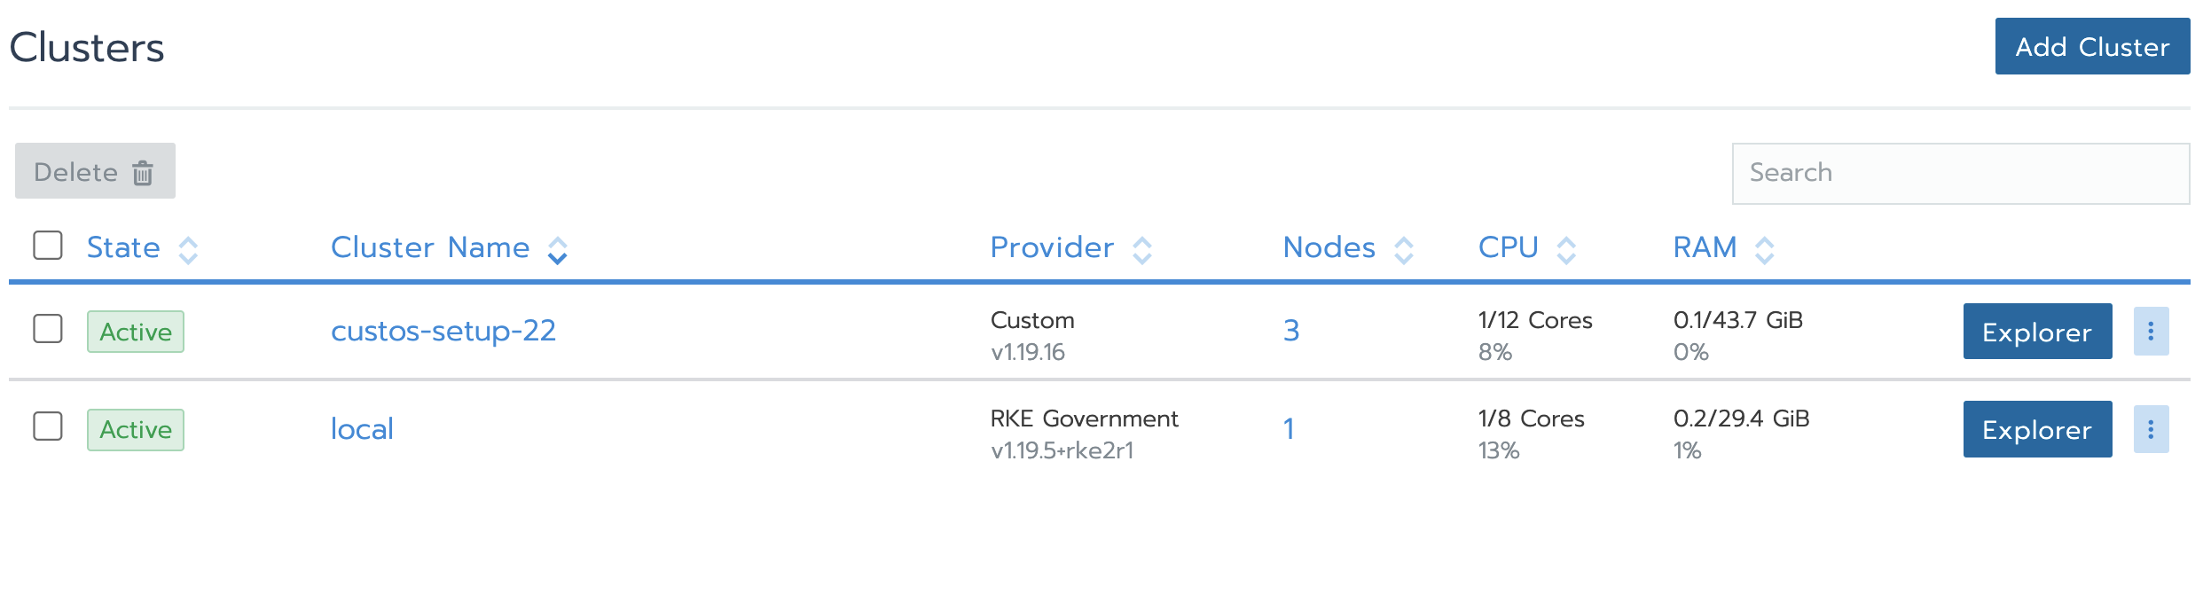The width and height of the screenshot is (2203, 610).
Task: Sort table by the RAM header
Action: pos(1705,247)
